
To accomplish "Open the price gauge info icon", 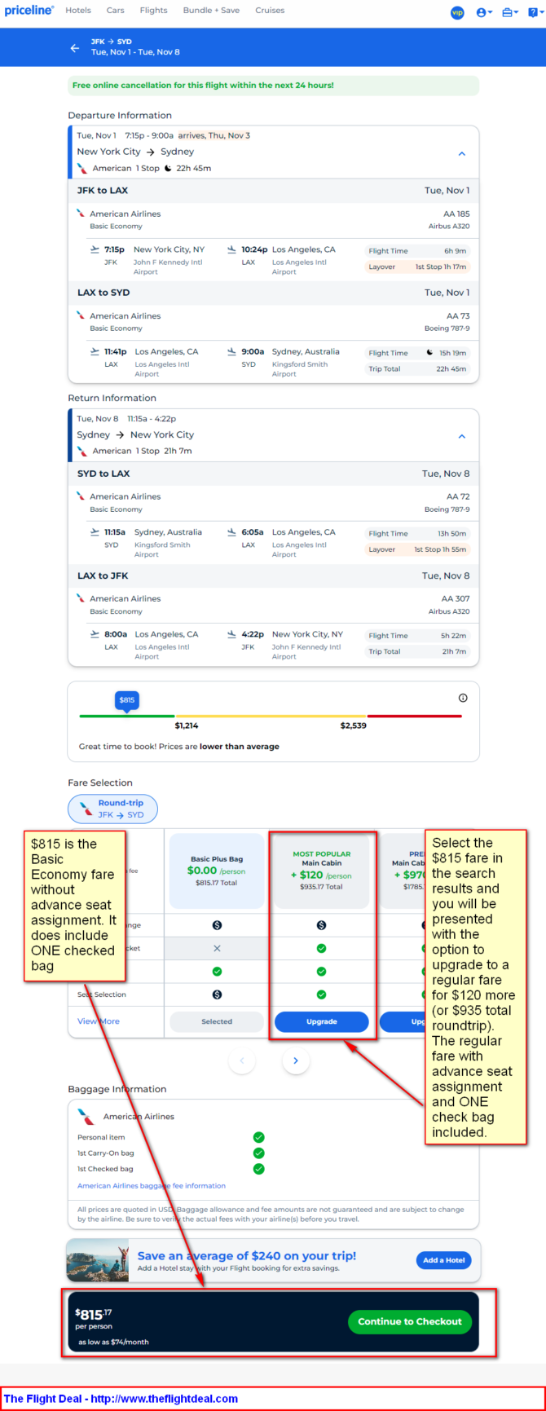I will click(463, 698).
